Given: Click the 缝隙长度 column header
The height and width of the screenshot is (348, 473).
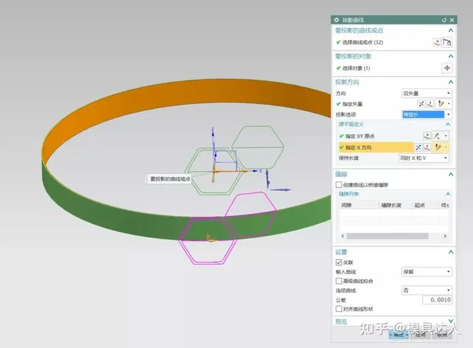Looking at the screenshot, I should pyautogui.click(x=395, y=205).
